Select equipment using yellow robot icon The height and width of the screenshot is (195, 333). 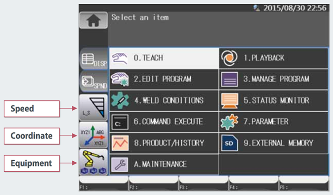(x=94, y=162)
